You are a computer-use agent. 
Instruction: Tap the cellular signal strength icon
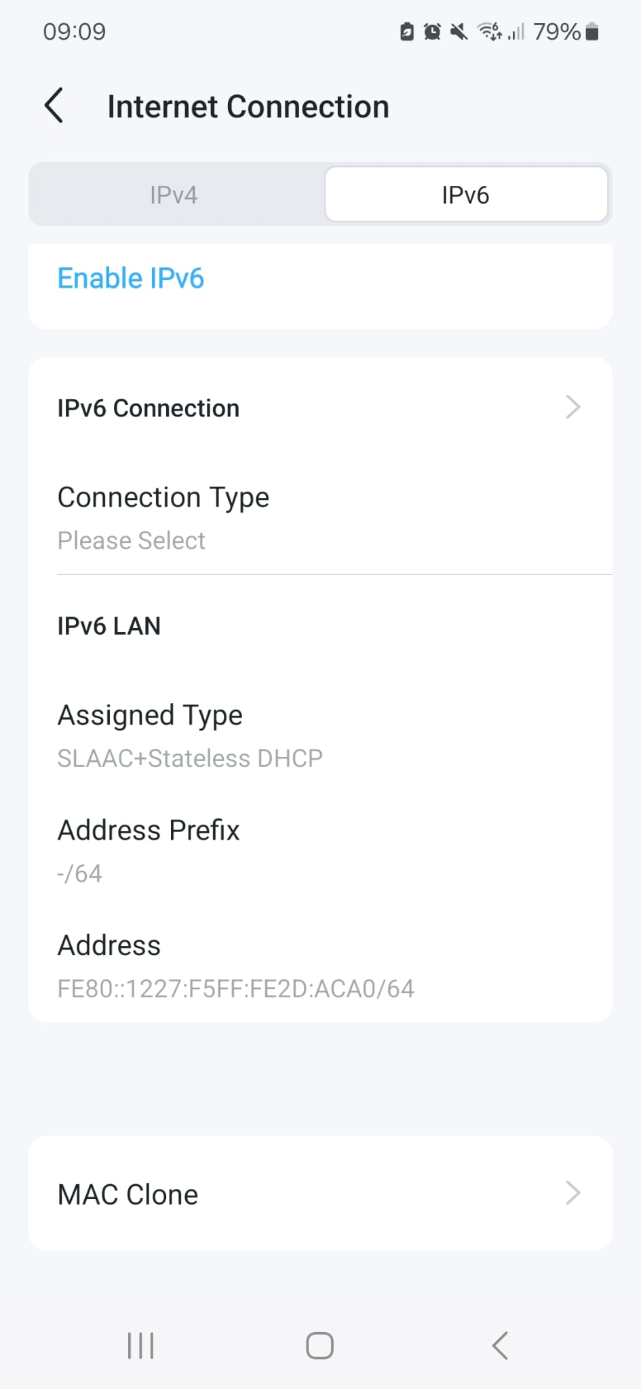coord(514,31)
